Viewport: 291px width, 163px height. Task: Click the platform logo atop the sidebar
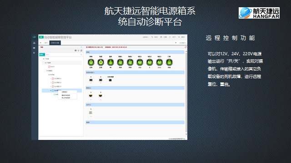(x=35, y=37)
